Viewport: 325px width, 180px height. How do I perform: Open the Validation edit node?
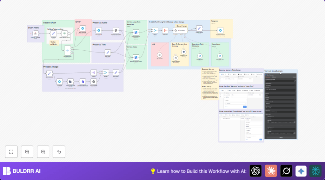click(53, 34)
